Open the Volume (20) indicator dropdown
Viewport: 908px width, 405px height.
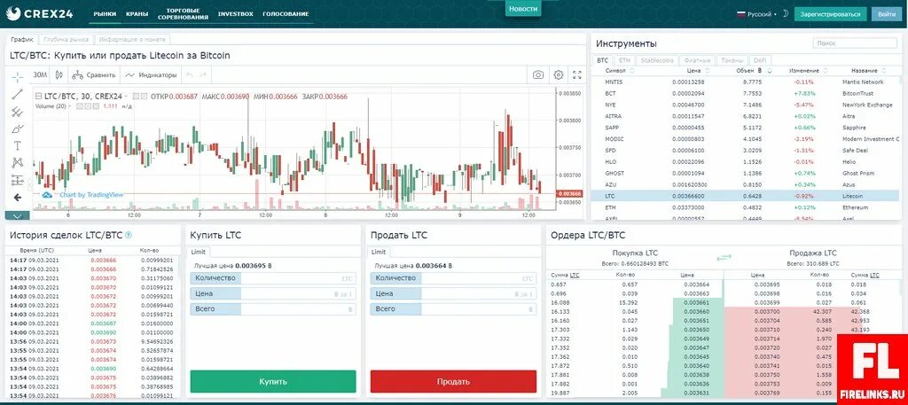coord(69,106)
